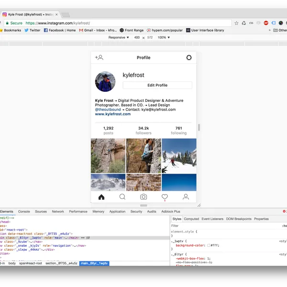The height and width of the screenshot is (287, 287).
Task: Open profile person icon in bottom nav
Action: tap(186, 197)
